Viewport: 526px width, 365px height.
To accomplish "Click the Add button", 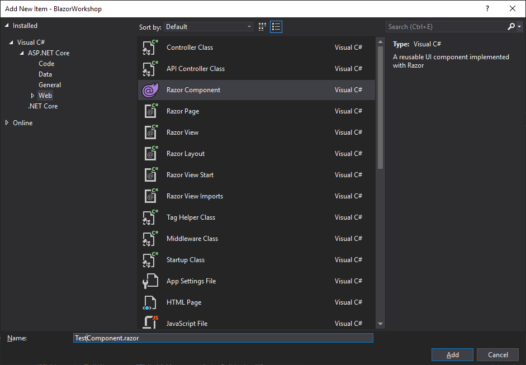I will (x=452, y=354).
